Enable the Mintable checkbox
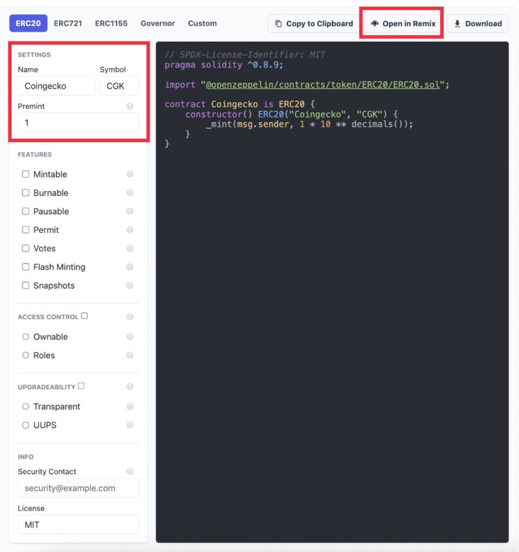Viewport: 519px width, 552px height. click(26, 174)
